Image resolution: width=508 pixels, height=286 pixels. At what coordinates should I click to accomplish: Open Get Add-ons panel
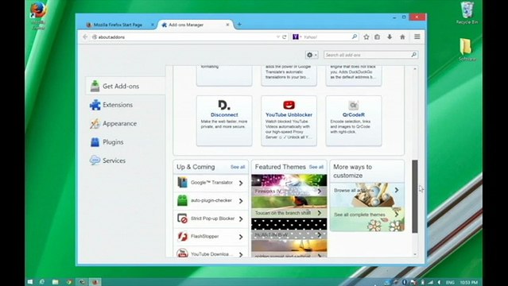(x=126, y=86)
